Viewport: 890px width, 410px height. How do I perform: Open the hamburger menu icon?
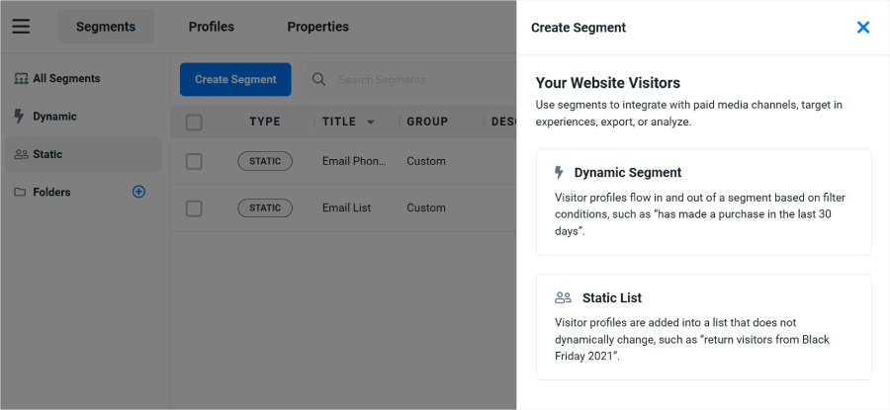tap(21, 27)
